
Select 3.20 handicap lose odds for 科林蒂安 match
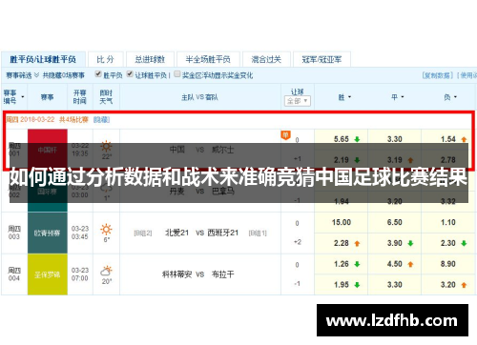[448, 285]
